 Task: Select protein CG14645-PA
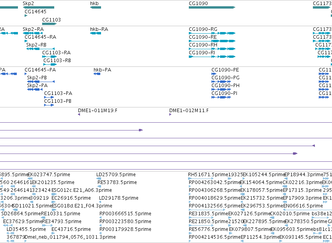(40, 70)
